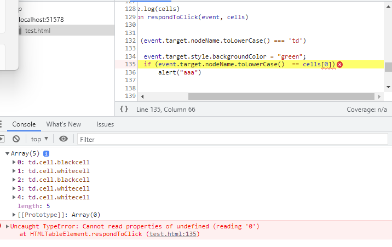Expand array item 1: td.cell.whitecell

pos(14,171)
